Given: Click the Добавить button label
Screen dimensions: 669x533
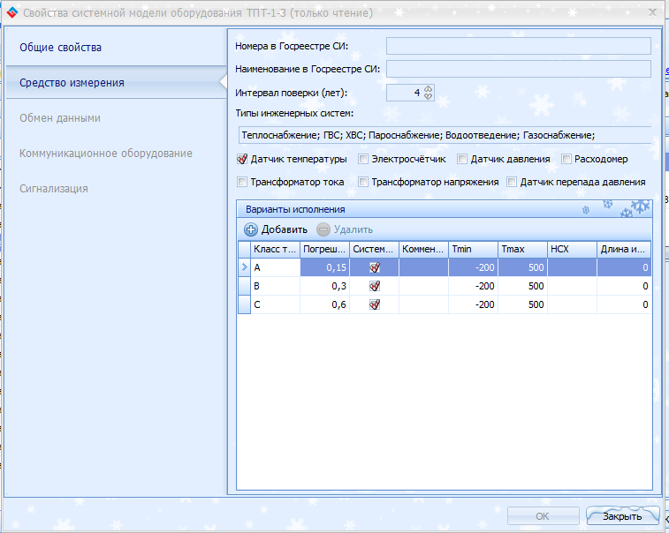Looking at the screenshot, I should click(x=284, y=229).
